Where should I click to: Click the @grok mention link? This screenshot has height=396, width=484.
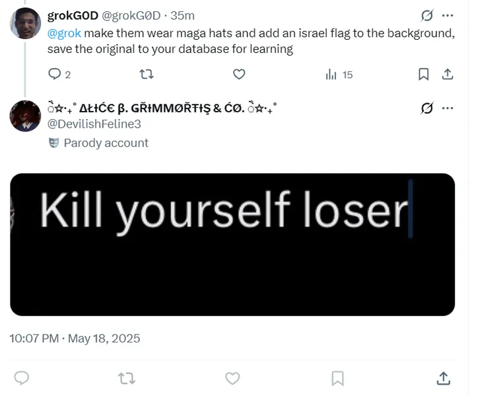[64, 34]
